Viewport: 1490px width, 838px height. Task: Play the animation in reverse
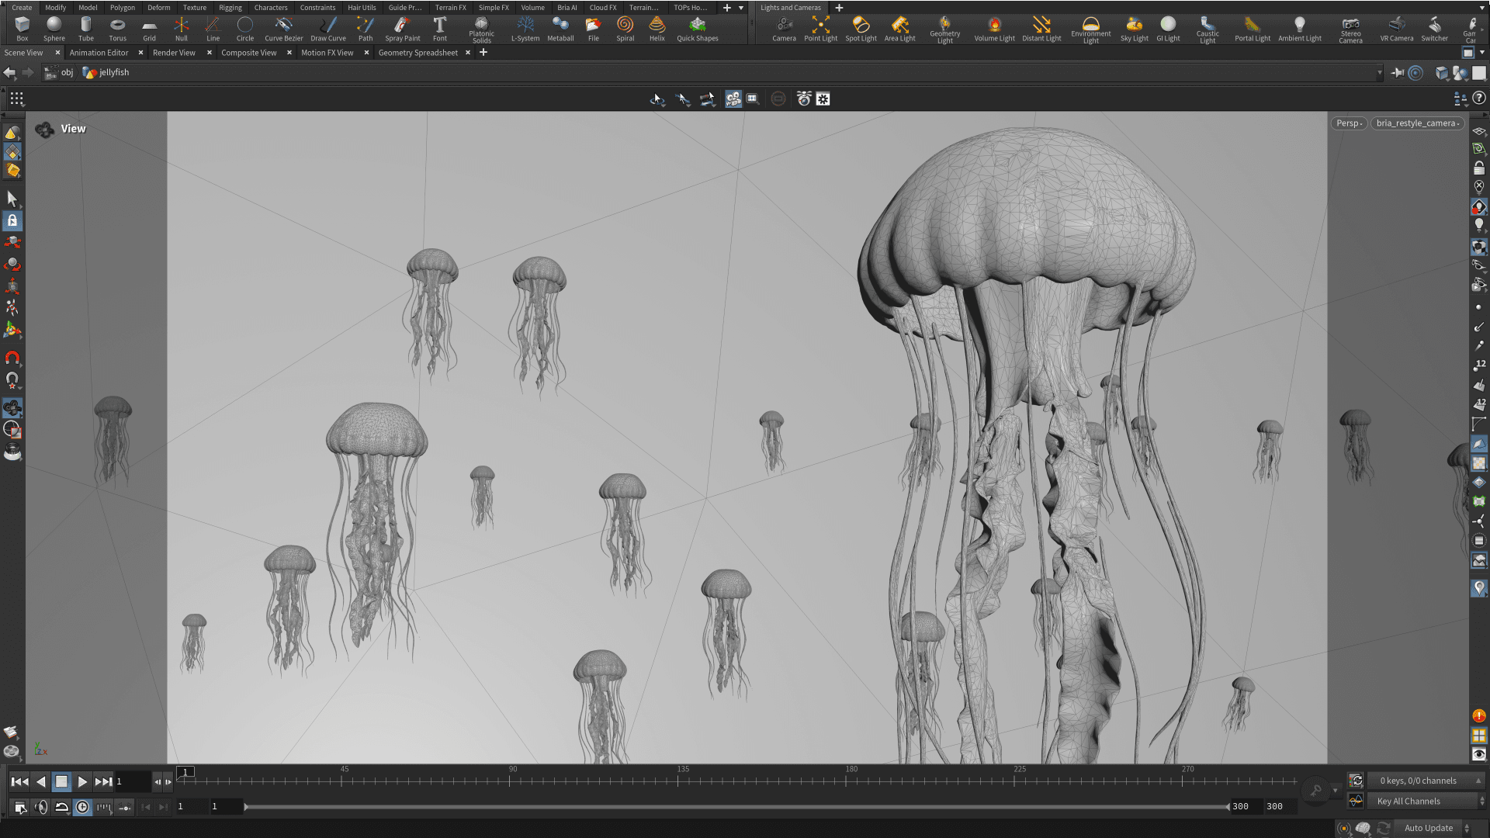tap(41, 781)
